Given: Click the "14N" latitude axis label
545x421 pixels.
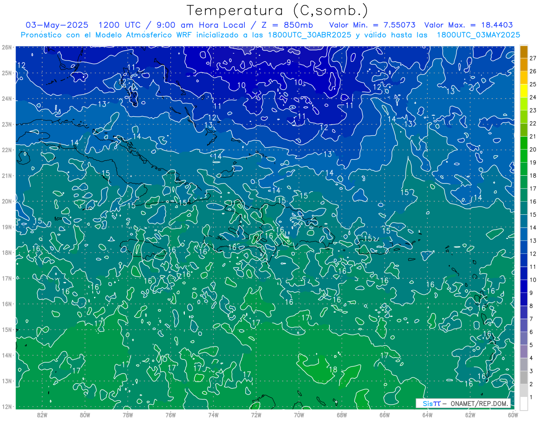Looking at the screenshot, I should 6,355.
